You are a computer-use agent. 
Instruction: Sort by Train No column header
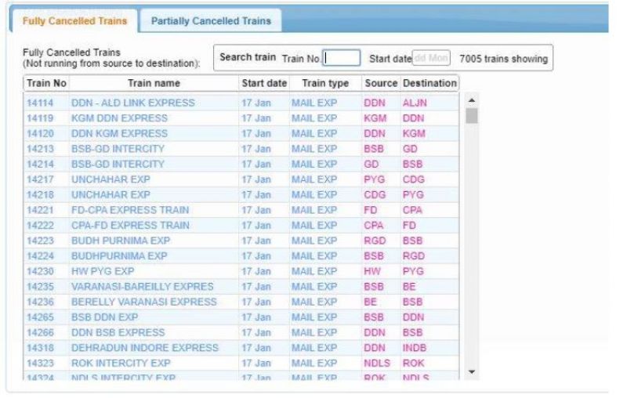point(47,82)
